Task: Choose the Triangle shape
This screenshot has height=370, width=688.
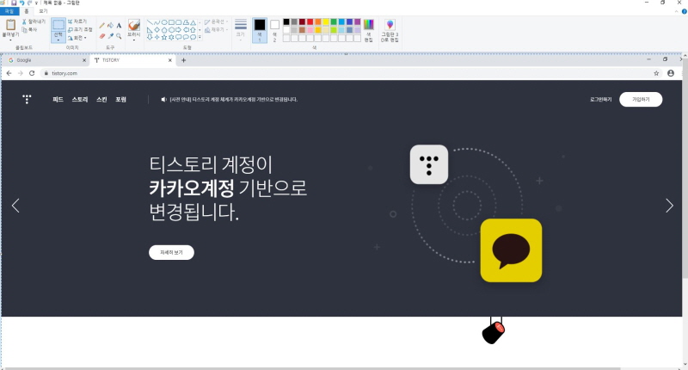Action: click(193, 22)
